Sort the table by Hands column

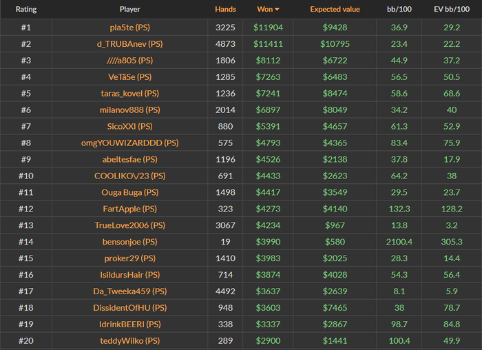tap(225, 10)
